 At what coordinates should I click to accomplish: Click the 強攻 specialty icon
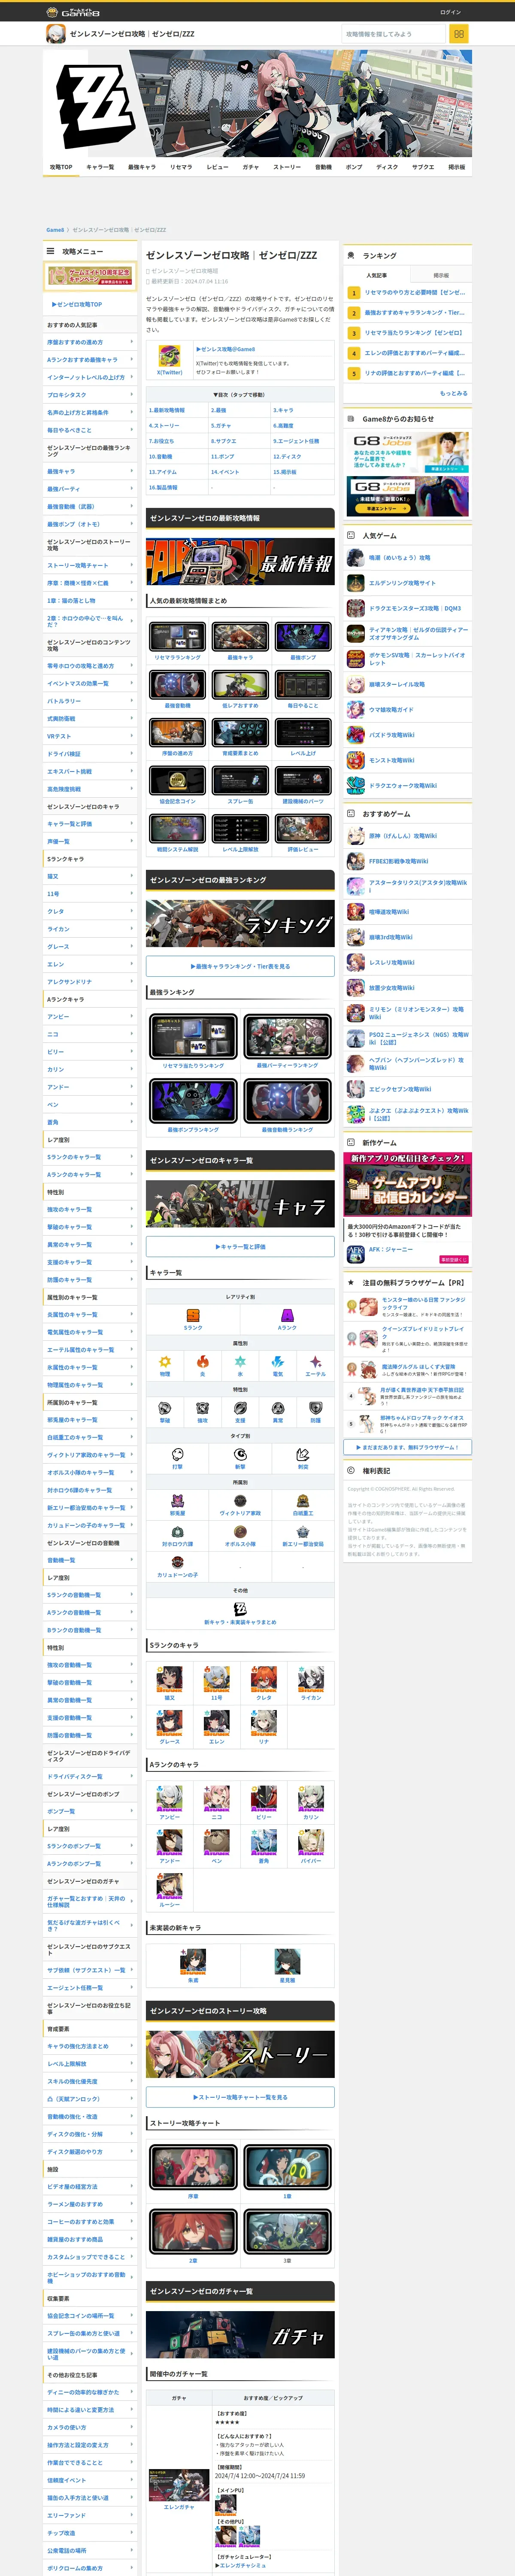[x=202, y=1408]
